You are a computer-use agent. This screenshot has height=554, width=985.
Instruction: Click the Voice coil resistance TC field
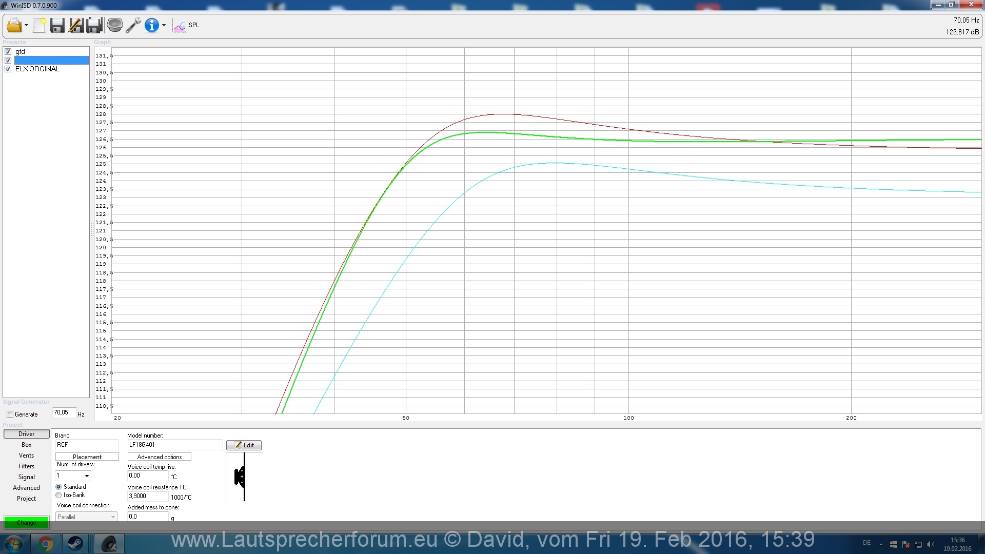(147, 497)
